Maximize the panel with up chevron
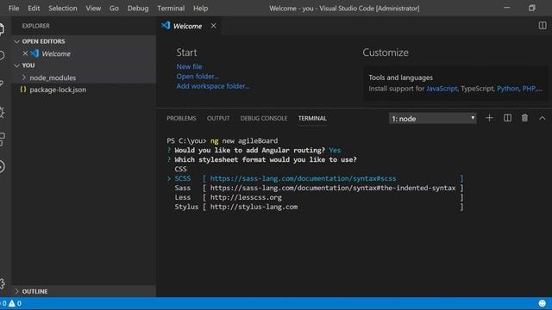The height and width of the screenshot is (310, 552). pyautogui.click(x=543, y=119)
